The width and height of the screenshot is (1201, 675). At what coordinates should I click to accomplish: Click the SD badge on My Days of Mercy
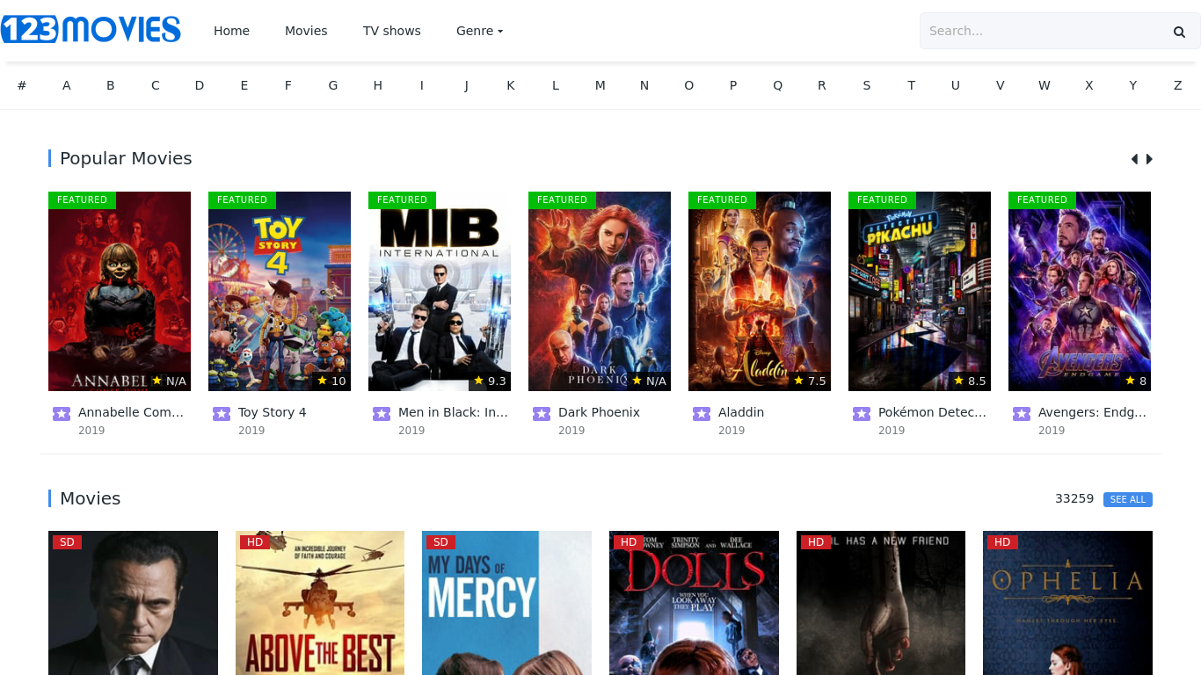(x=440, y=542)
